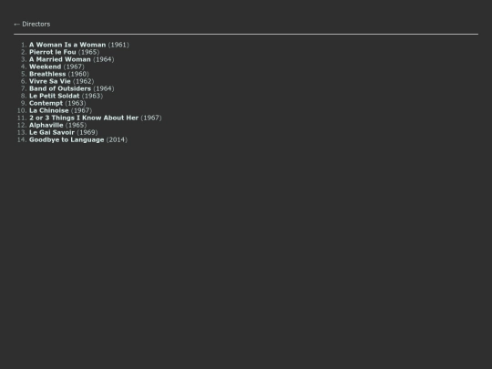Open Vivre Sa Vie entry

point(50,81)
